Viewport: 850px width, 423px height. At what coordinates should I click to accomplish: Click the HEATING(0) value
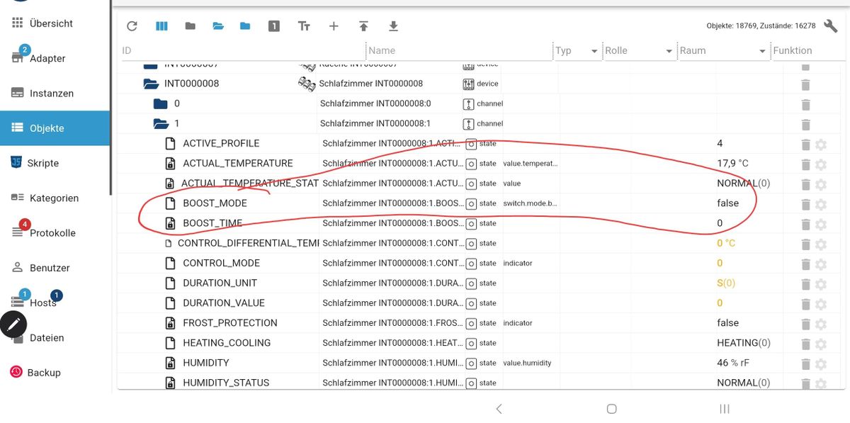pos(744,343)
